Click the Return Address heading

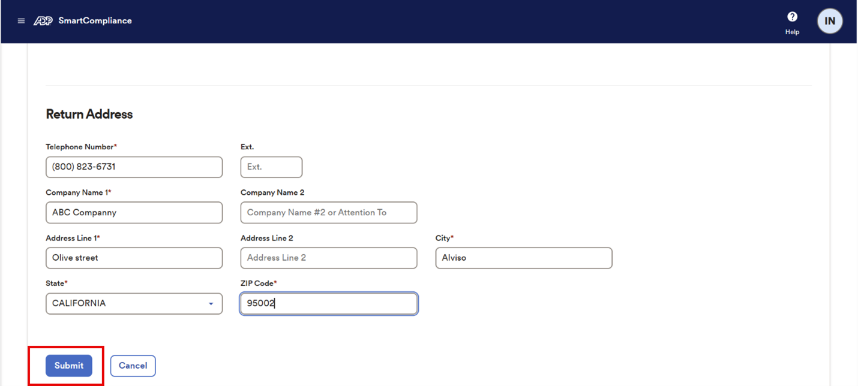(x=89, y=114)
